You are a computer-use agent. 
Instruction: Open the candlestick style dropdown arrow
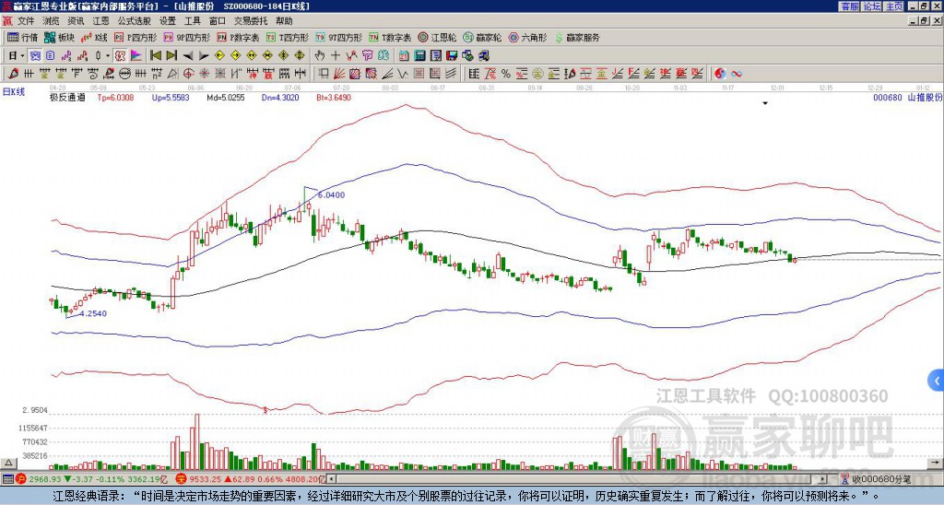point(108,56)
